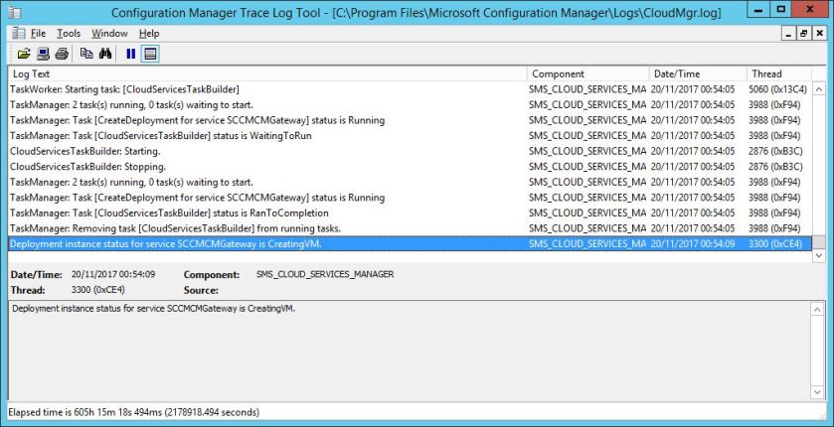The image size is (834, 427).
Task: Click the bold 'Source:' label
Action: tap(201, 290)
